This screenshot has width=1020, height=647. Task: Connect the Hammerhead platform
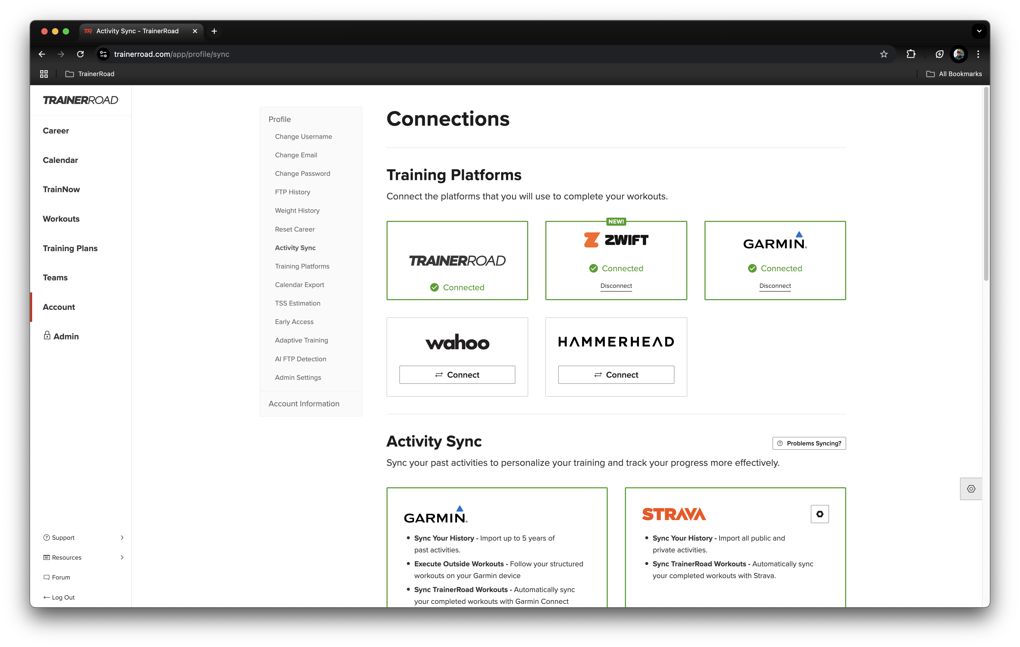point(616,374)
